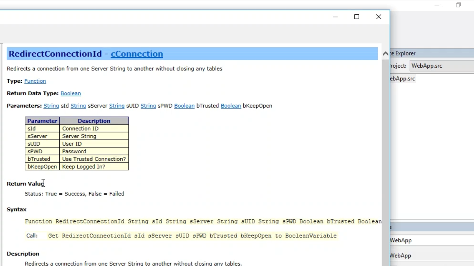Viewport: 474px width, 266px height.
Task: Open the Return Data Type Boolean link
Action: (x=70, y=93)
